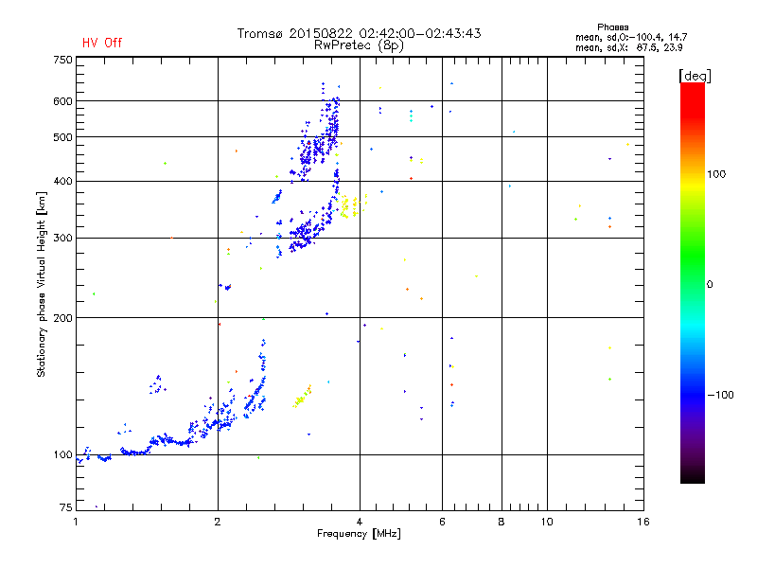The width and height of the screenshot is (757, 568).
Task: Click the color bar tick label '-100'
Action: click(720, 395)
